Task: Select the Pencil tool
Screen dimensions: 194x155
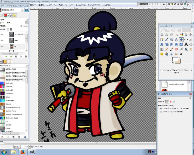Action: click(167, 49)
